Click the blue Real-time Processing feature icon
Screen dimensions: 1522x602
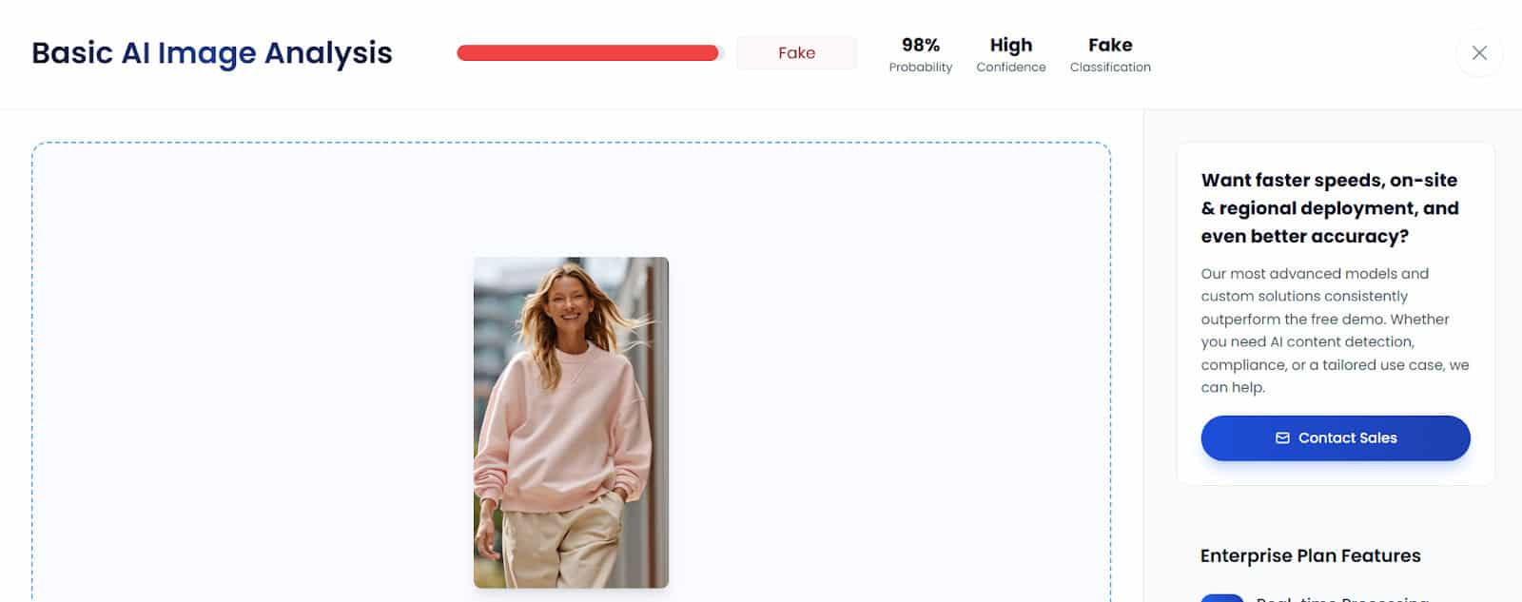click(x=1222, y=598)
